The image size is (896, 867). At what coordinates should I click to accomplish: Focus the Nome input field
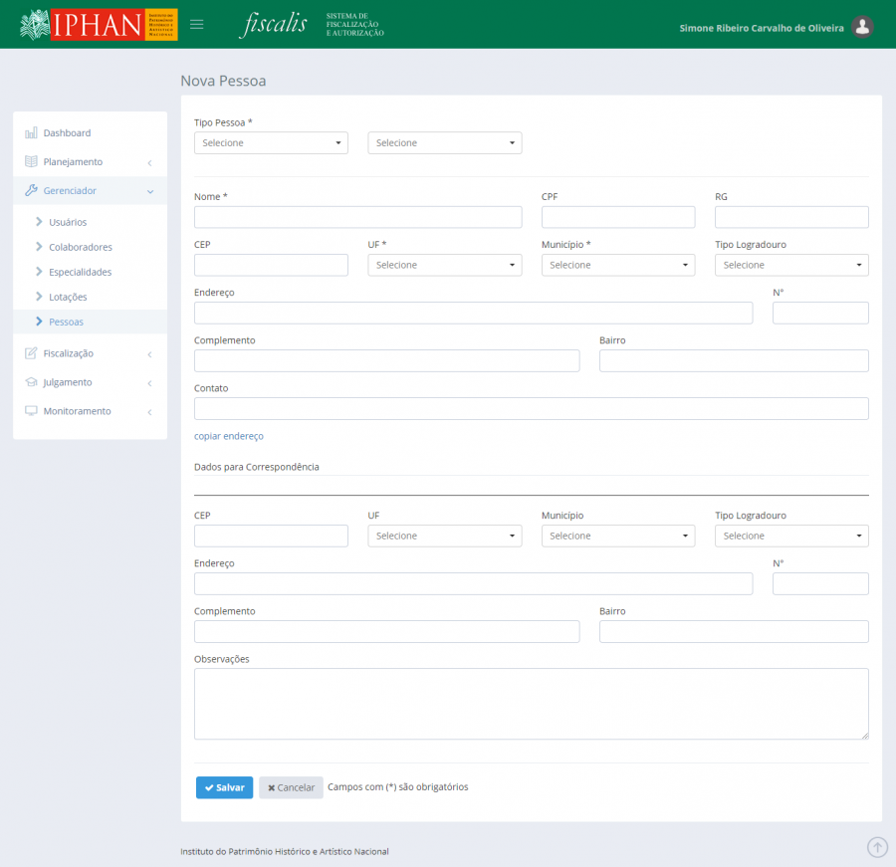pyautogui.click(x=357, y=218)
